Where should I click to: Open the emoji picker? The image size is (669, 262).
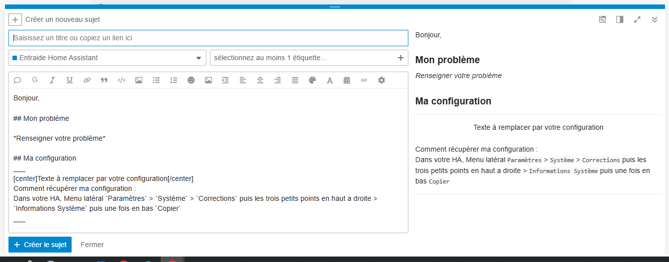pyautogui.click(x=191, y=80)
